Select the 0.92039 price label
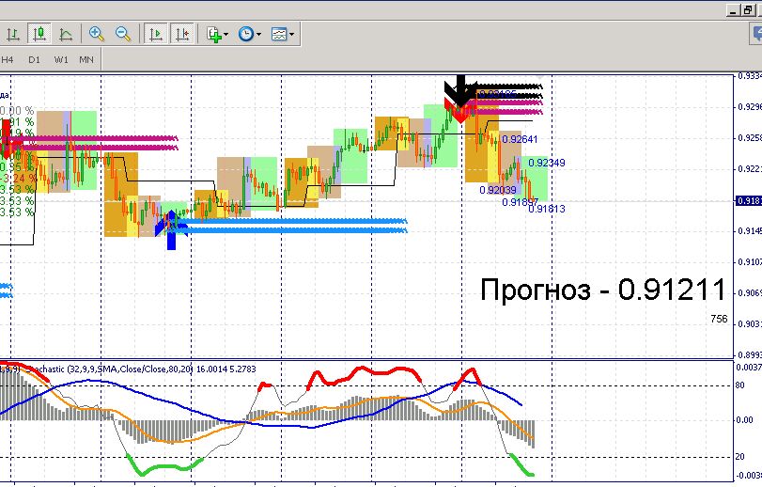Screen dimensions: 762x487 click(x=498, y=190)
